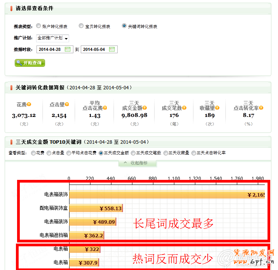Select 账户转化报表 report type

click(x=38, y=26)
